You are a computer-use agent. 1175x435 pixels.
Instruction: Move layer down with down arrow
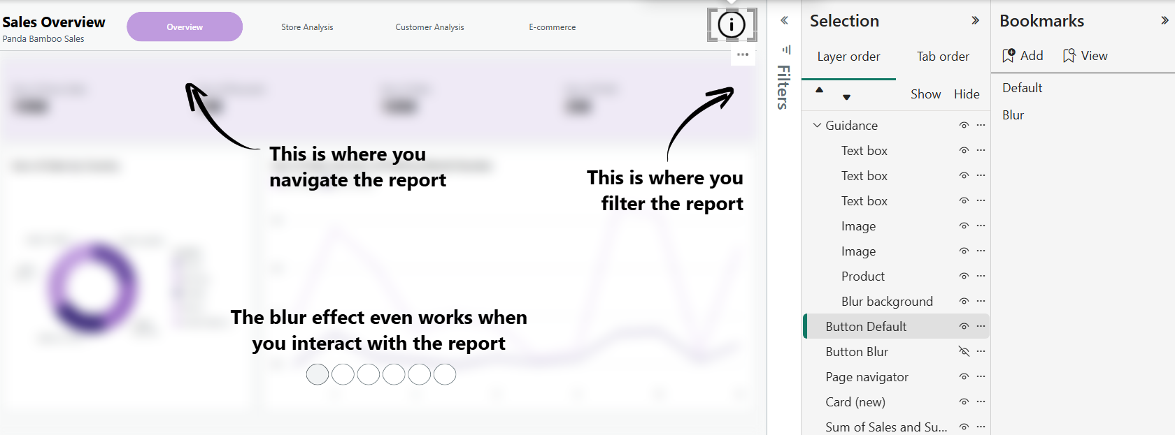click(846, 97)
